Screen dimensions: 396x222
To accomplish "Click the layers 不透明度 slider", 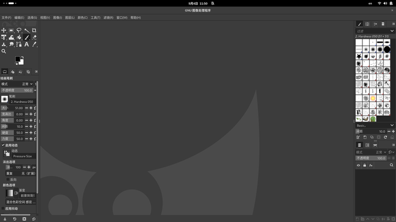I will point(371,158).
